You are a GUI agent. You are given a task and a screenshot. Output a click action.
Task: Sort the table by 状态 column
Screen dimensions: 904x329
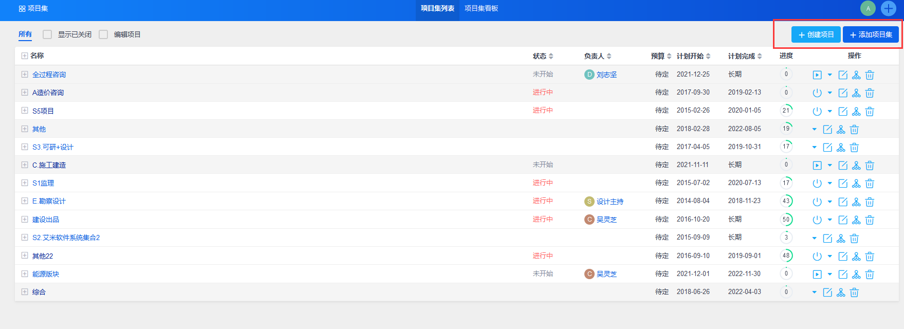click(x=543, y=56)
